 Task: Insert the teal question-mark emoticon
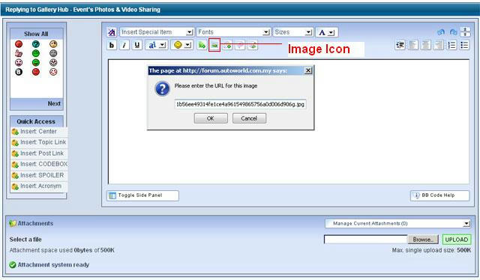(x=36, y=44)
